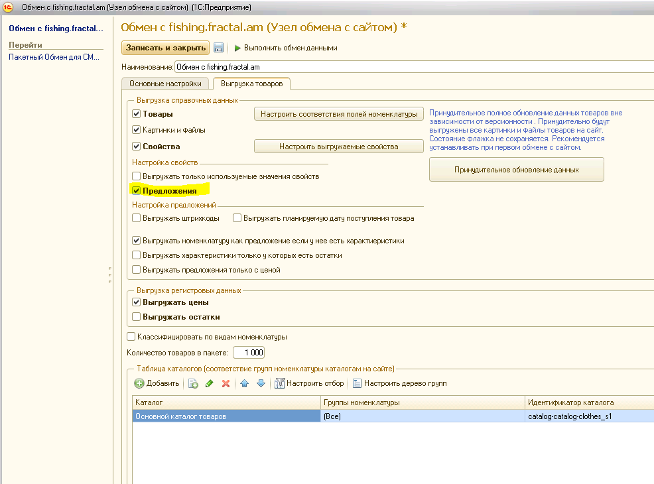The image size is (654, 484).
Task: Click Принудительное обновление данных button
Action: click(x=516, y=170)
